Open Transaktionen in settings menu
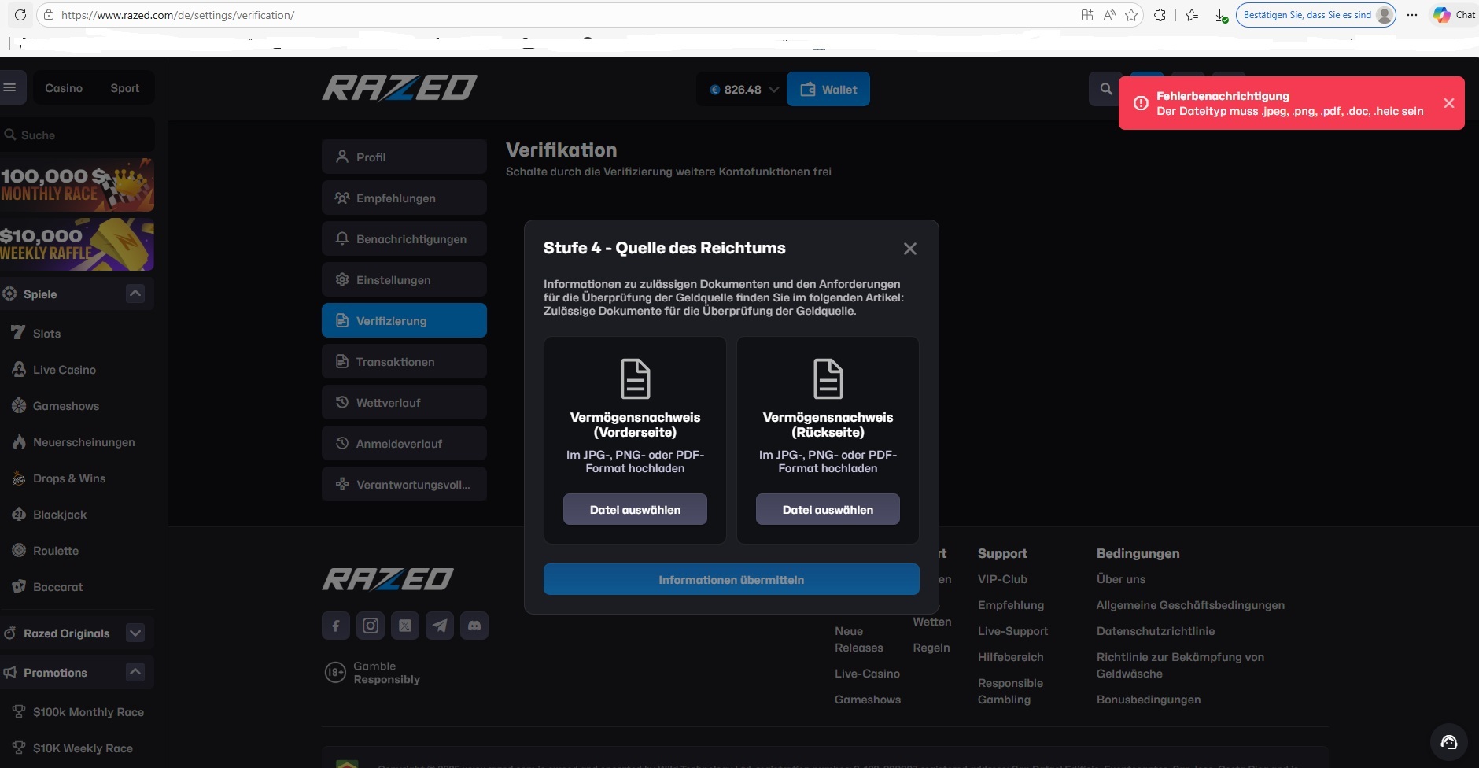Image resolution: width=1479 pixels, height=768 pixels. pyautogui.click(x=404, y=362)
